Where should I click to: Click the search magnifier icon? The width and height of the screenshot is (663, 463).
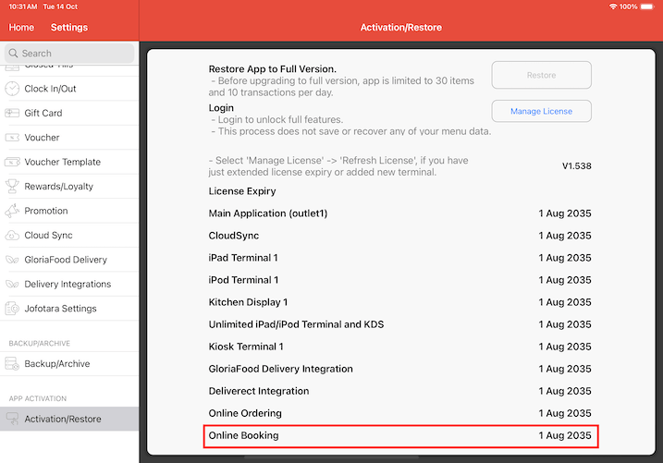coord(14,54)
